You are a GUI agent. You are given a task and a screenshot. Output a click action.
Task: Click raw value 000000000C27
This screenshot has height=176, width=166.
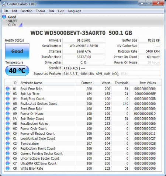tap(145, 138)
